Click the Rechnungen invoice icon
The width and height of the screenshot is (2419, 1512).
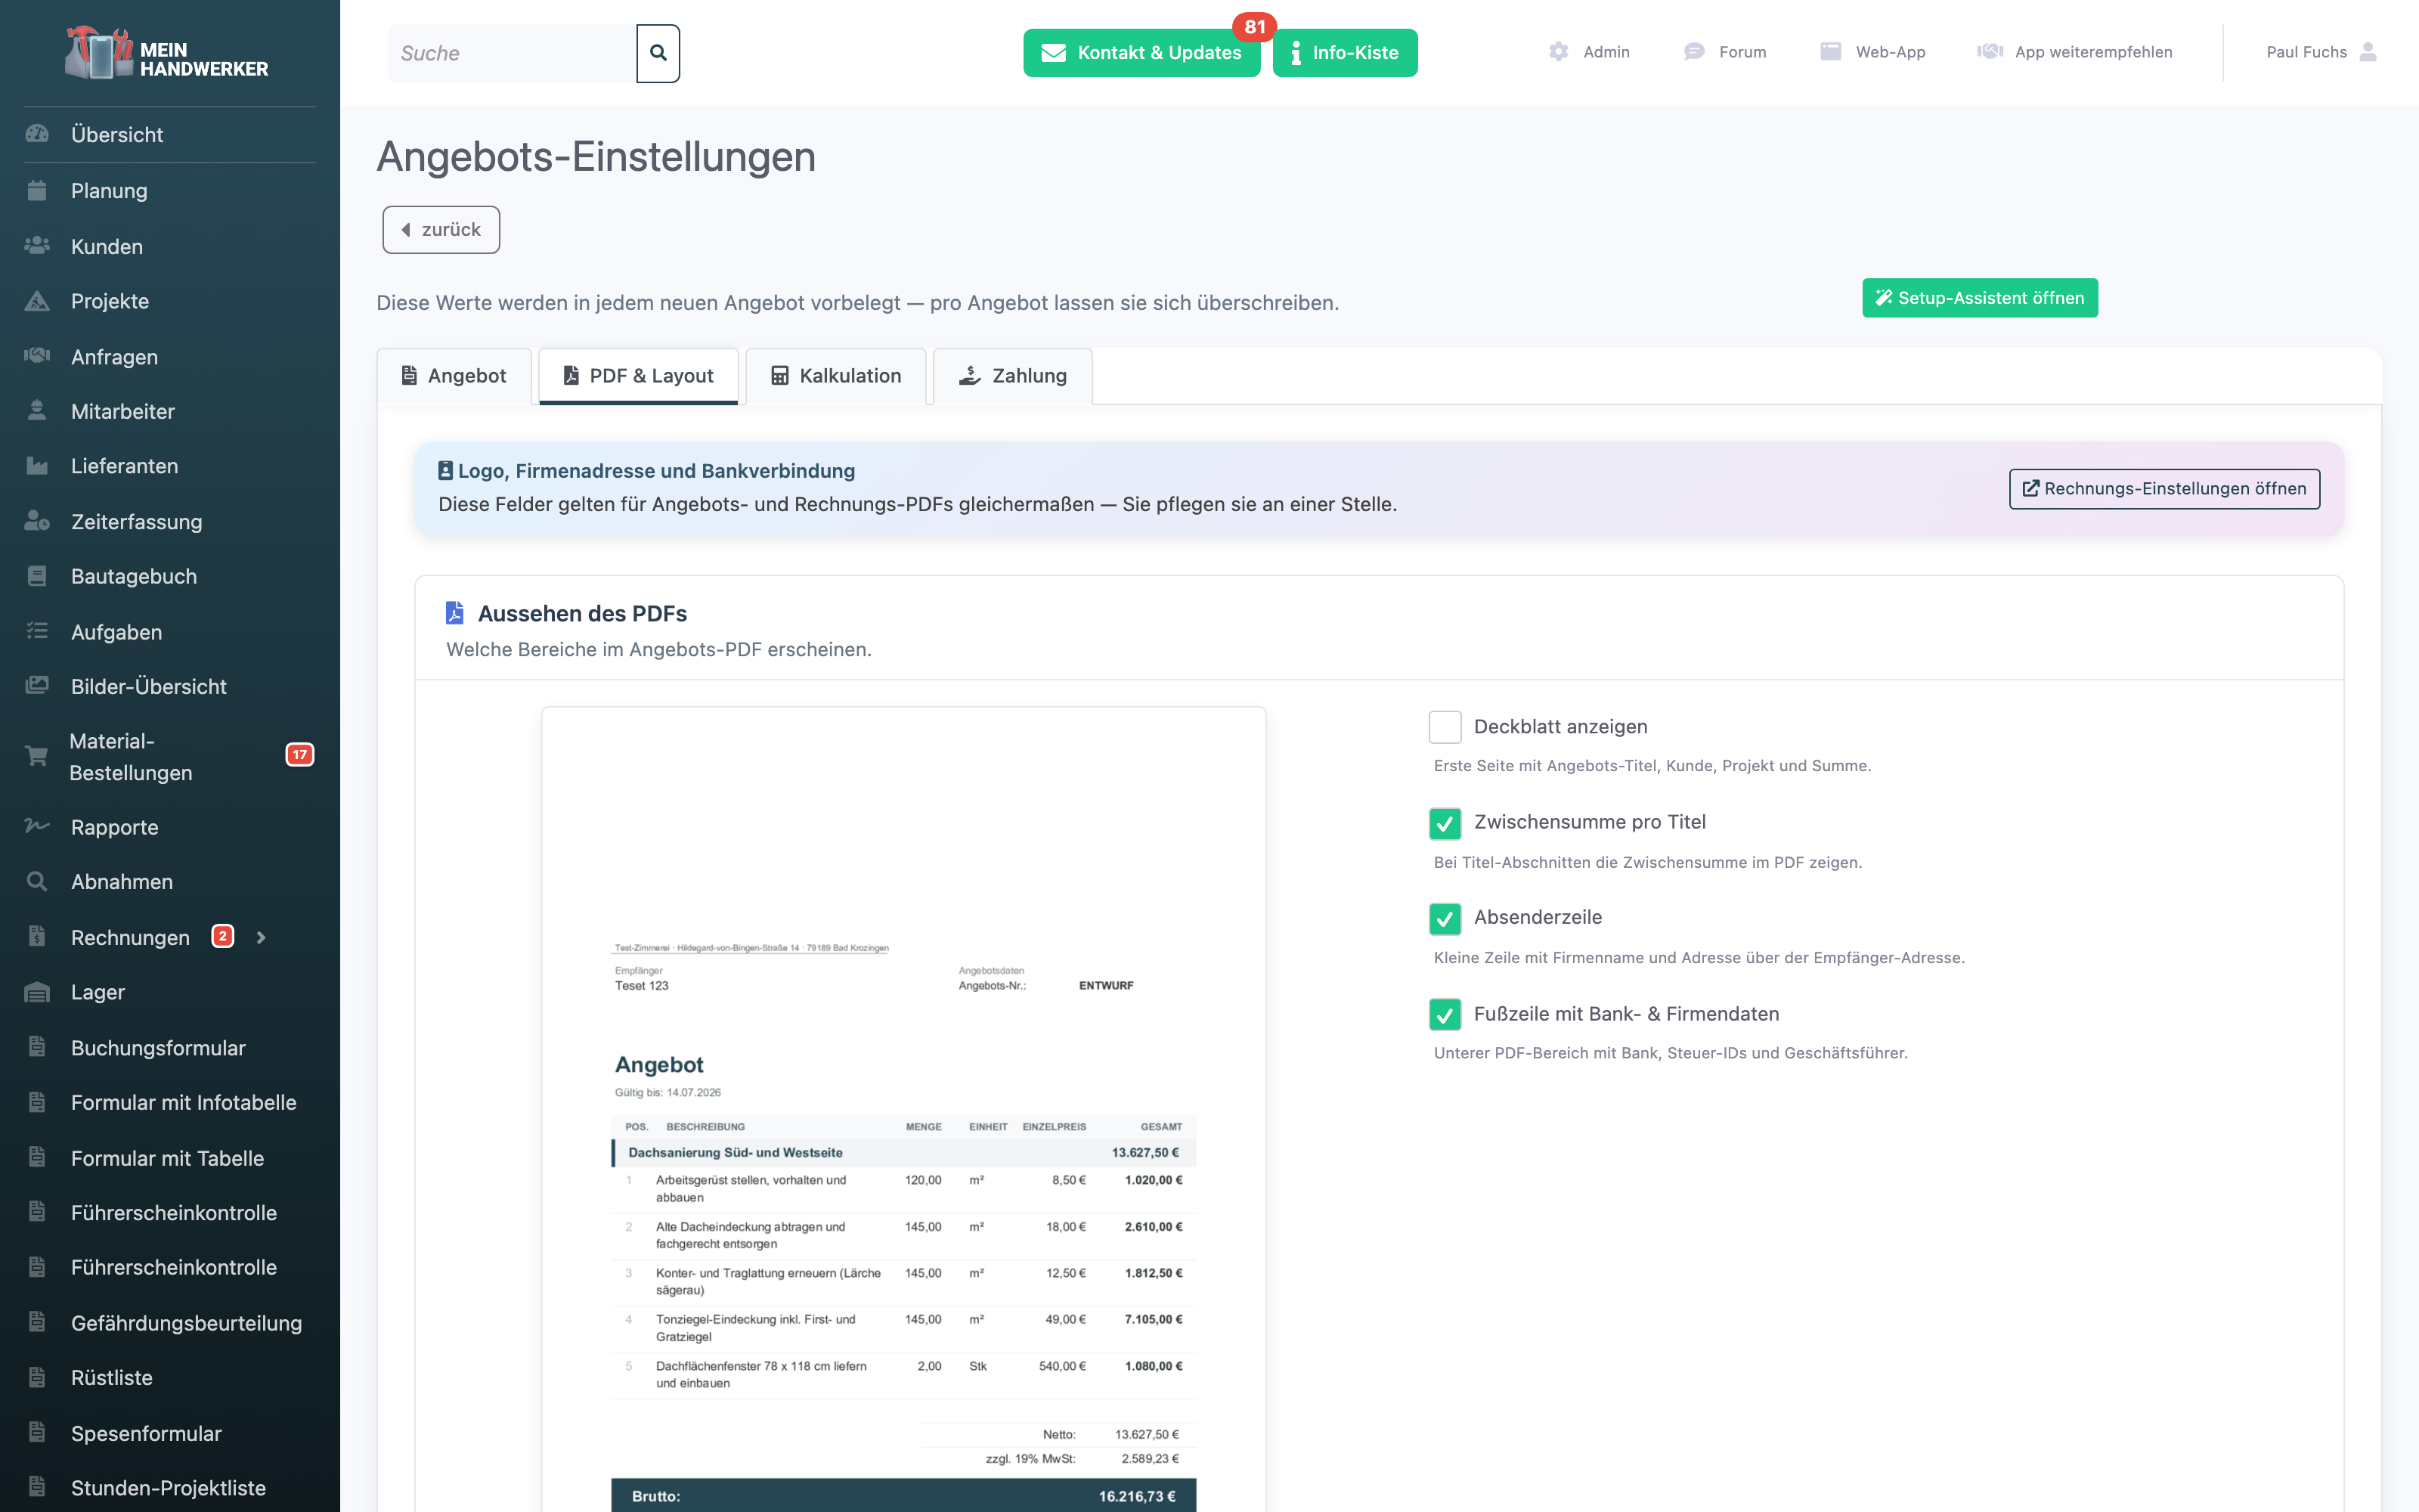37,937
